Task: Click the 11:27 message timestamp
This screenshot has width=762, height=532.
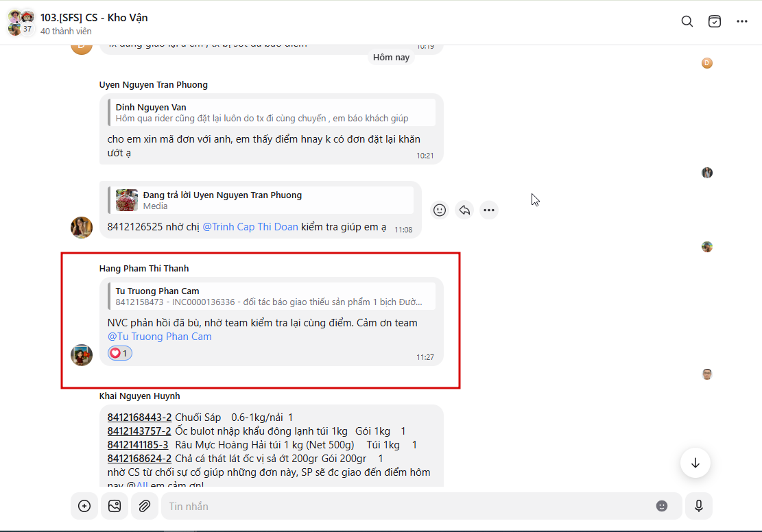Action: coord(425,357)
